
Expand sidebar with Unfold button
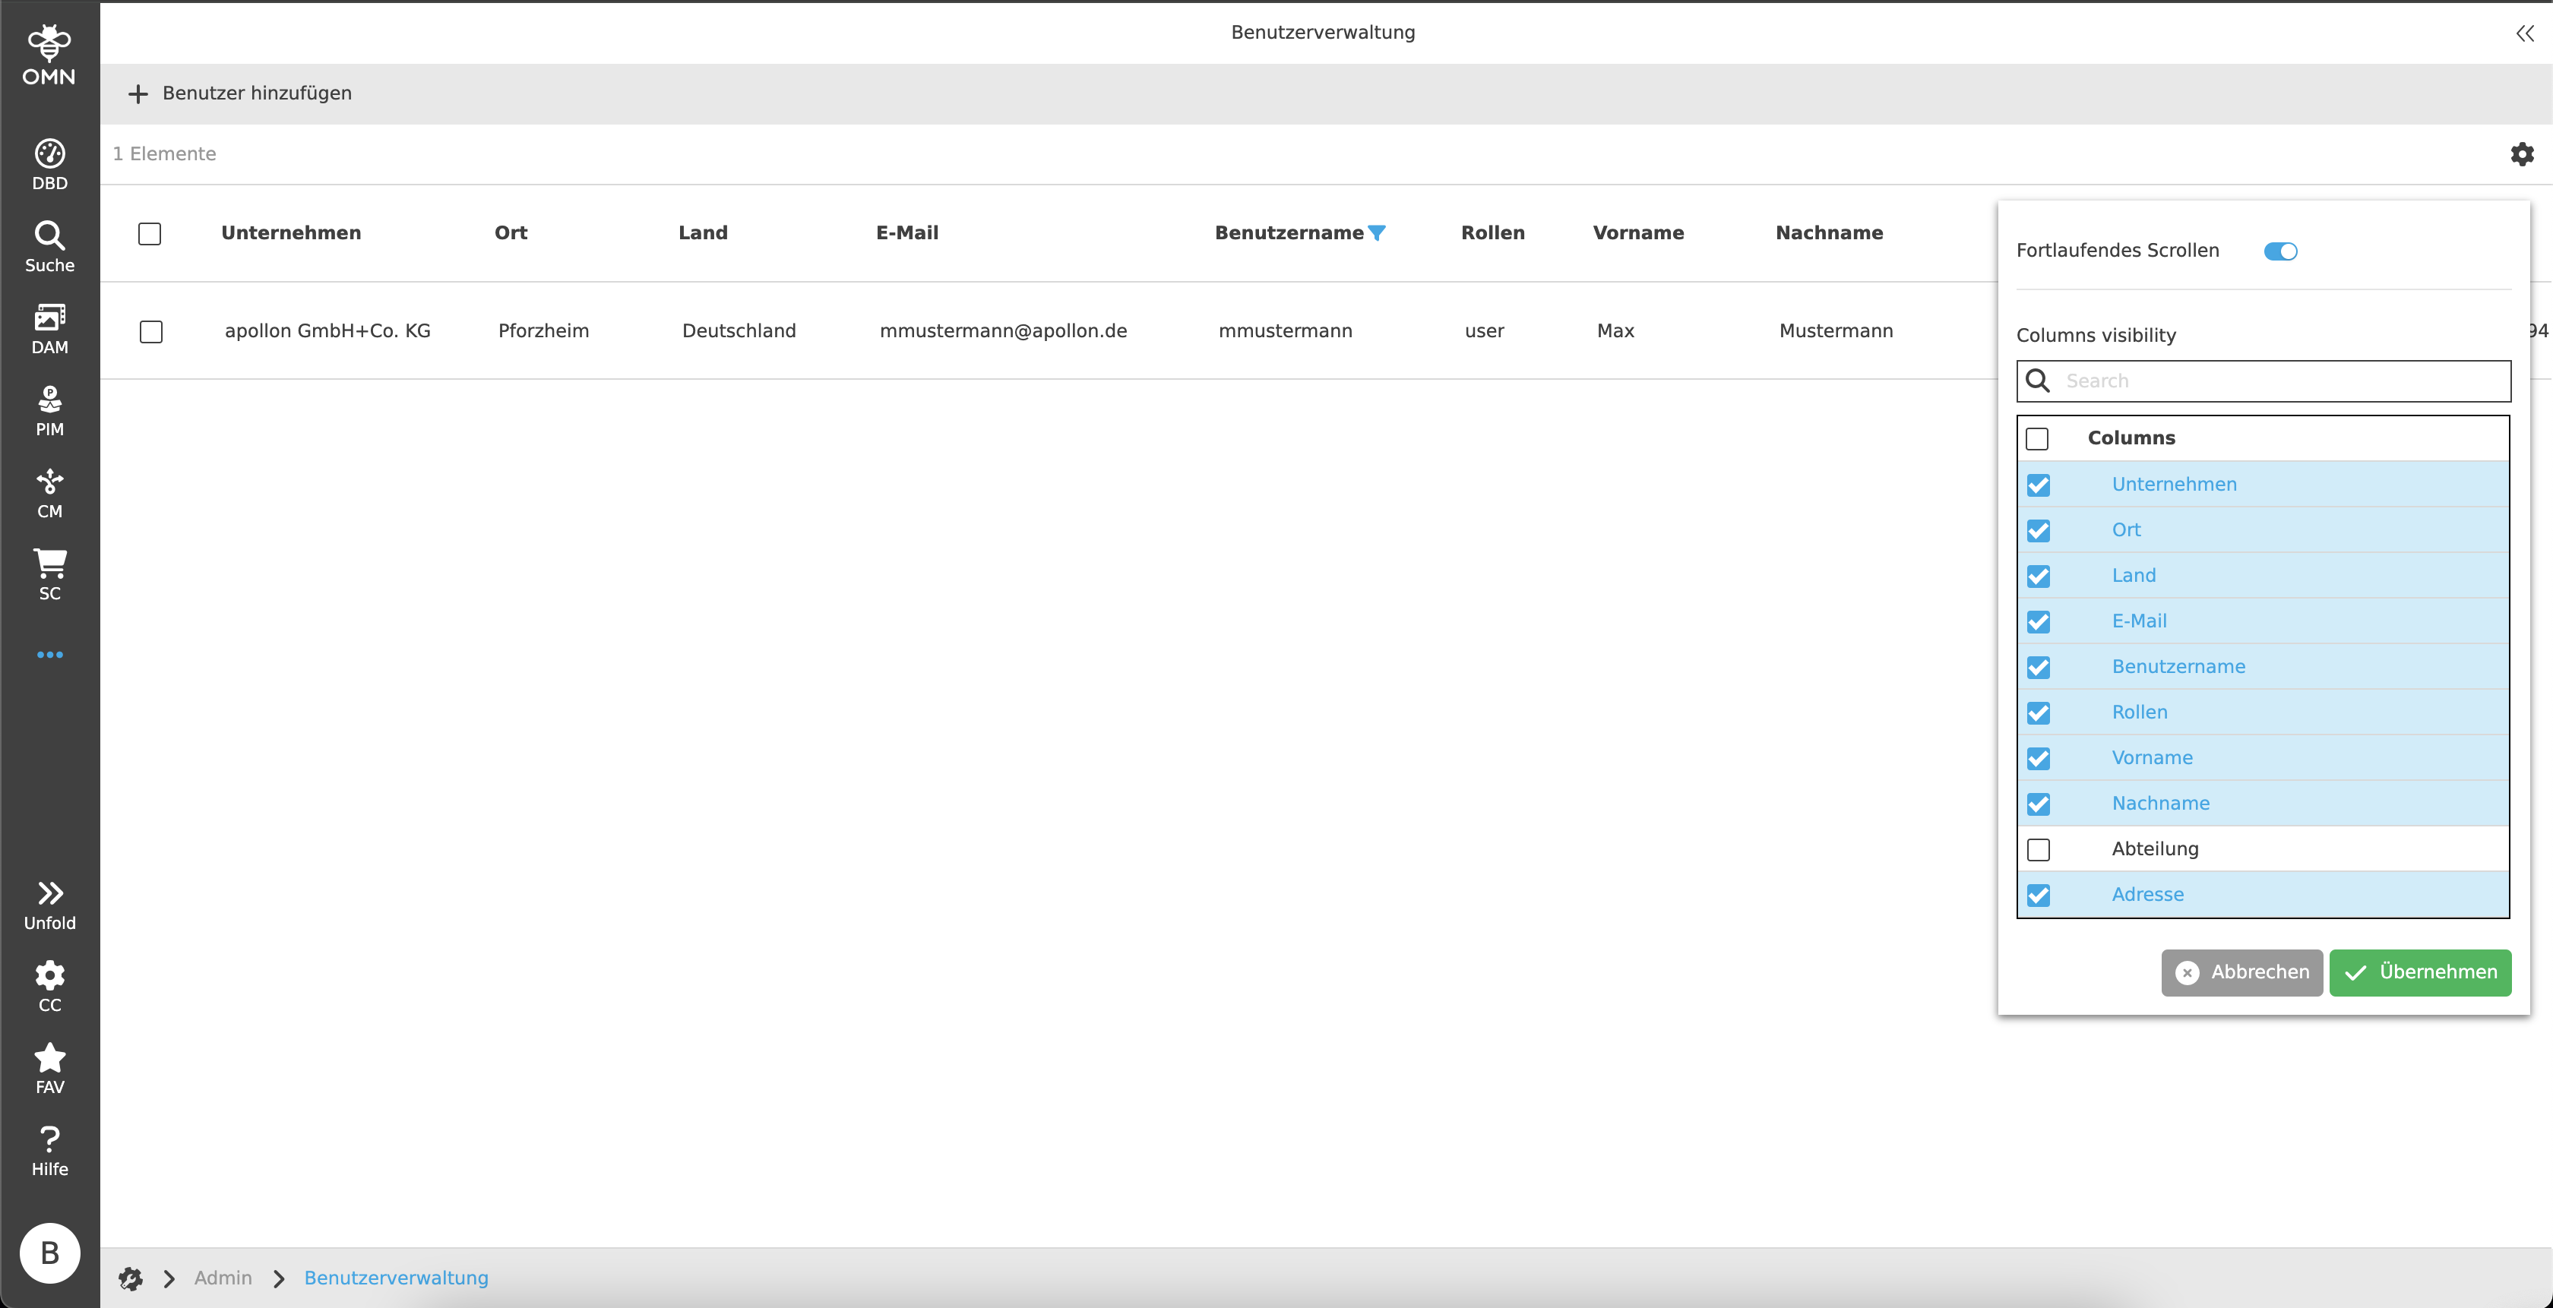click(x=49, y=905)
